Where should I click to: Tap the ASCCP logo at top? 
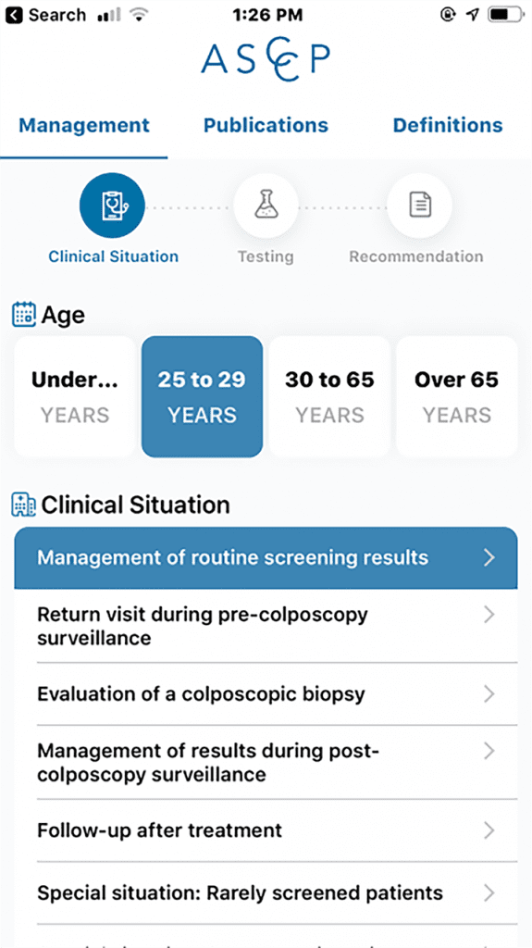tap(266, 58)
